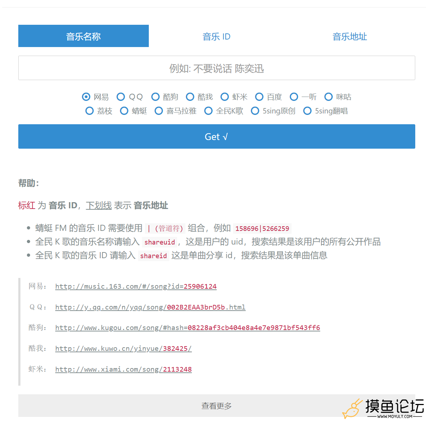Click the Get √ search button
426x423 pixels.
click(x=217, y=136)
